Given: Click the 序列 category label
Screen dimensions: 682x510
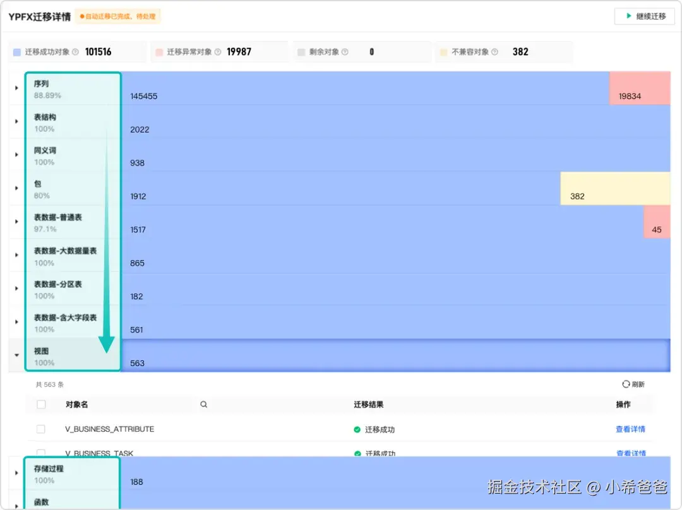Looking at the screenshot, I should [41, 83].
